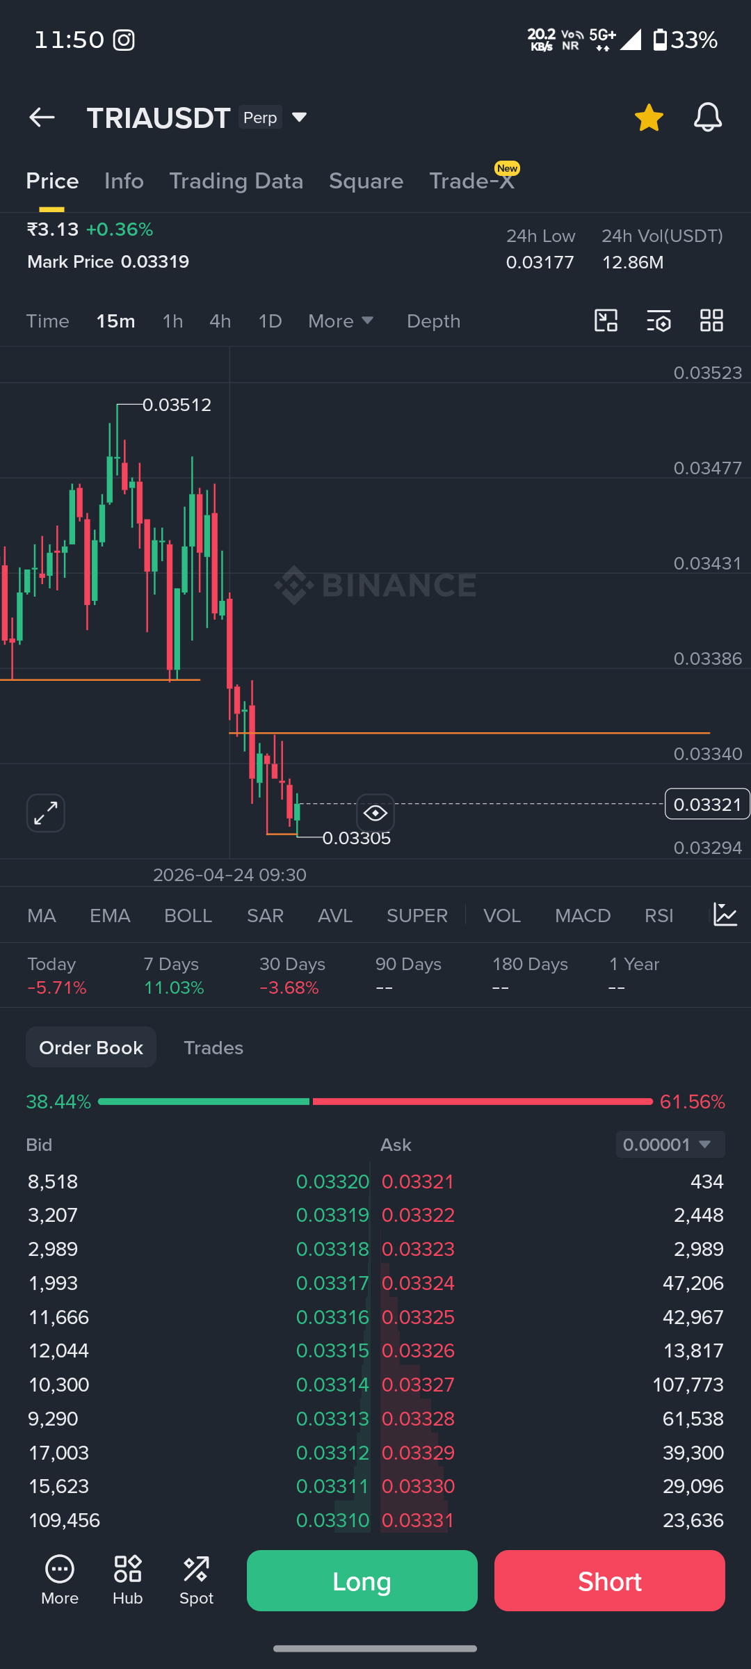Open chart settings list icon

point(659,321)
